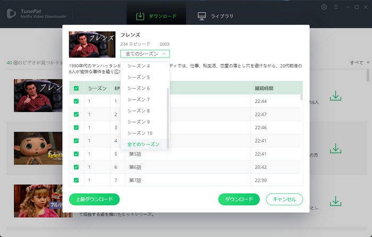
Task: Click the season dropdown list scrollbar
Action: coord(168,118)
